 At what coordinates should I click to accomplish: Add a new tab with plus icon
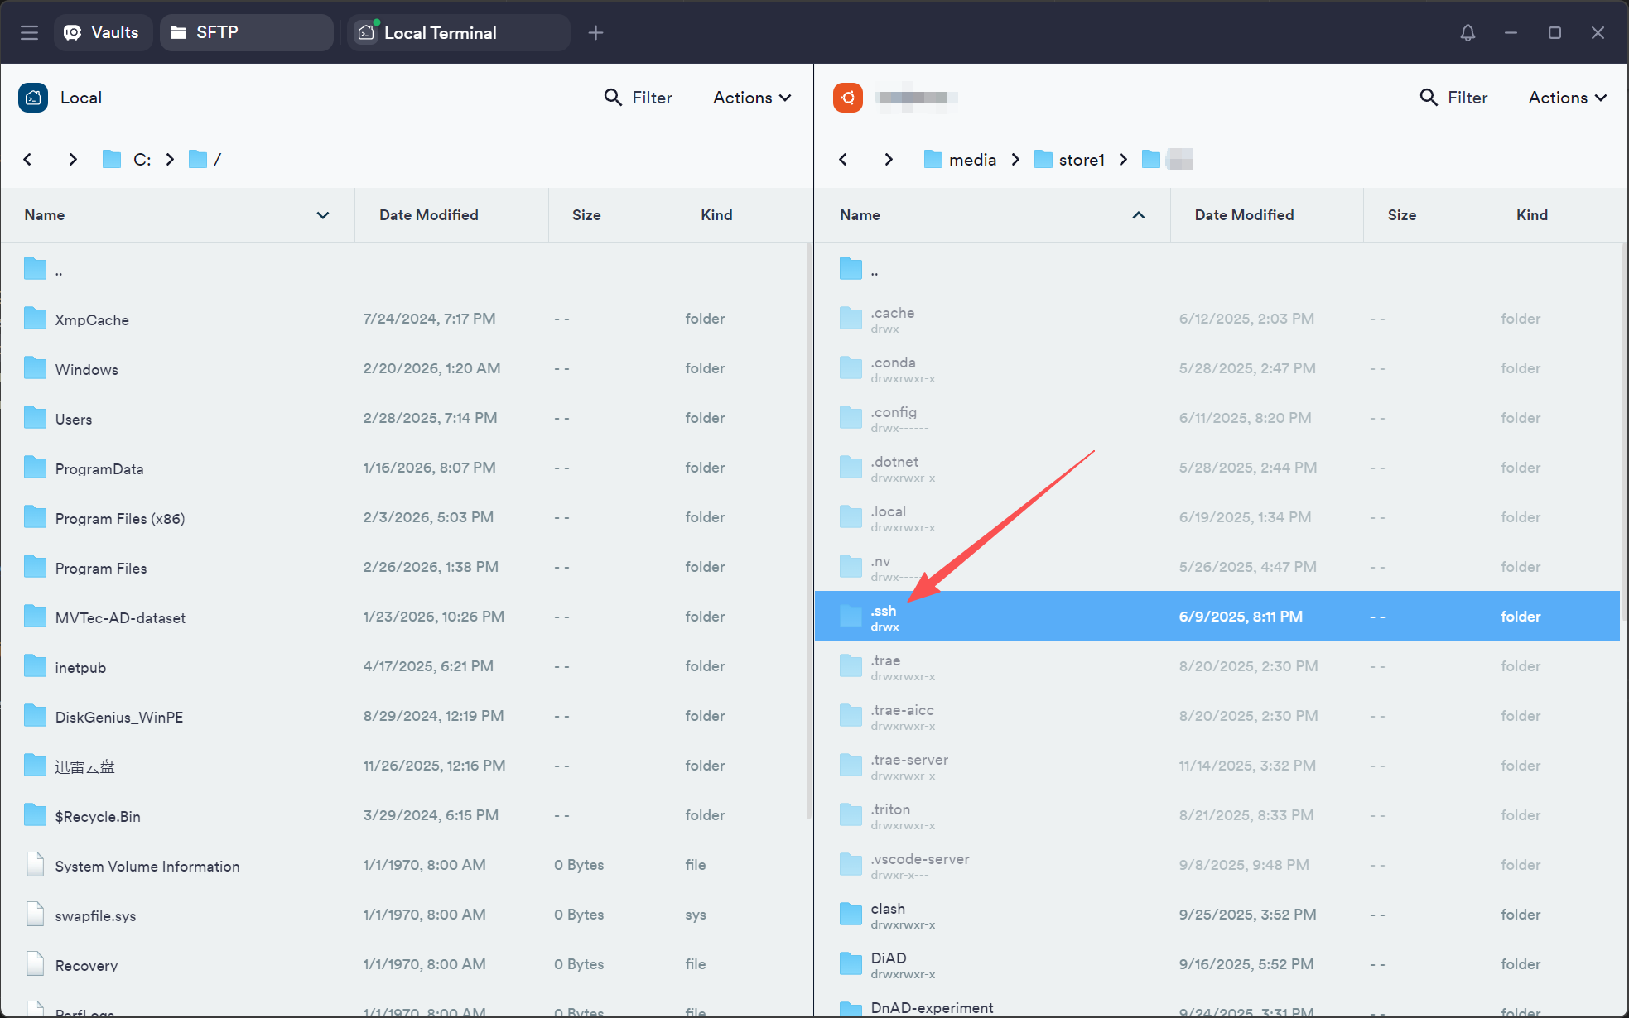click(x=595, y=32)
